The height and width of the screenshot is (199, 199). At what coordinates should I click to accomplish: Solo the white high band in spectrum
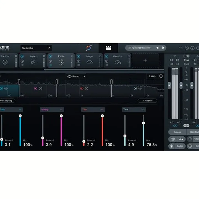[140, 88]
